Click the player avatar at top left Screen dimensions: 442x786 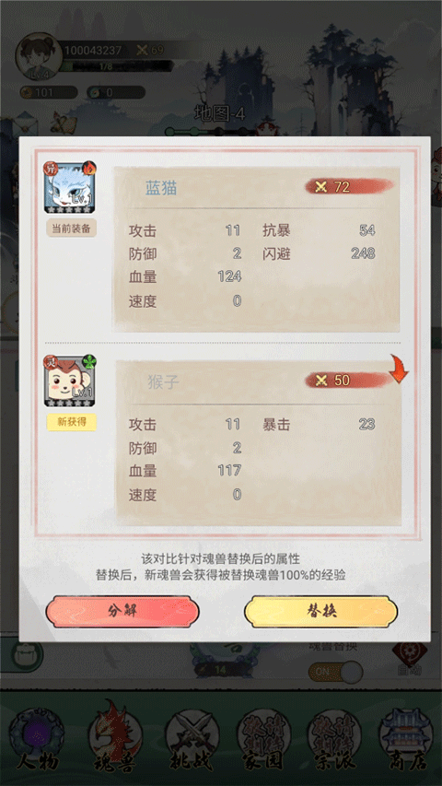click(38, 56)
